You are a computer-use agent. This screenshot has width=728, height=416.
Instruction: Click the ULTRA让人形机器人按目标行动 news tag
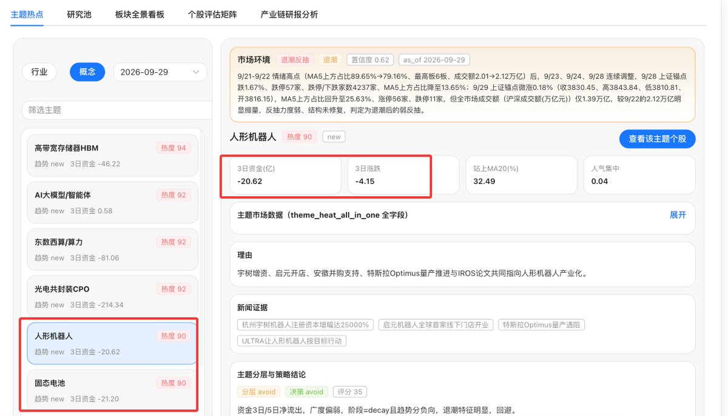click(x=292, y=341)
